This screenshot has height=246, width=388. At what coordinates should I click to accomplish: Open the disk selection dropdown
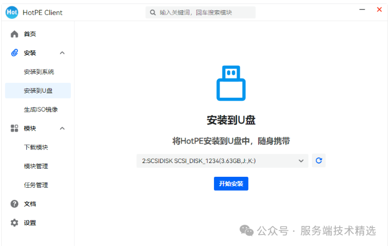(223, 161)
